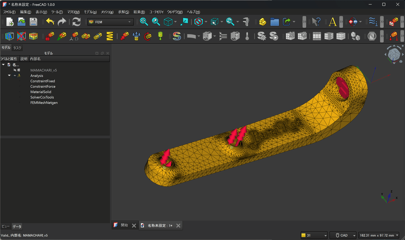Save the document with floppy icon

(x=33, y=22)
